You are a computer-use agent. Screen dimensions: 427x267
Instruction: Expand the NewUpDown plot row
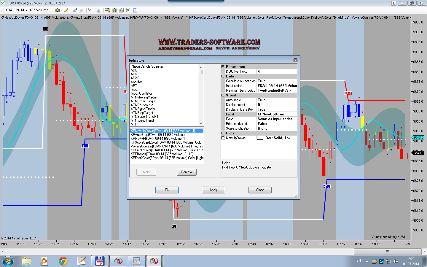[x=223, y=138]
